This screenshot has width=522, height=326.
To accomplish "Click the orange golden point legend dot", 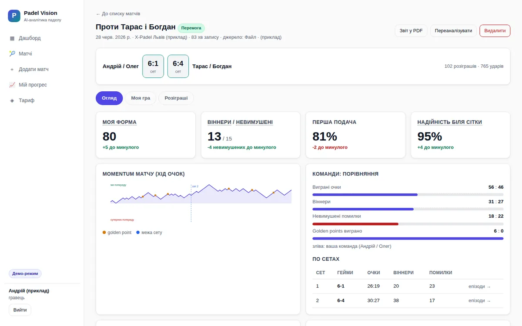I will 104,233.
